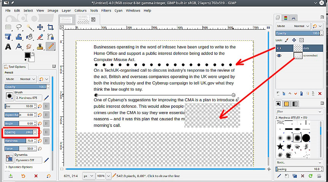Reset Aspect Ratio to brush default
This screenshot has width=328, height=182.
click(40, 115)
